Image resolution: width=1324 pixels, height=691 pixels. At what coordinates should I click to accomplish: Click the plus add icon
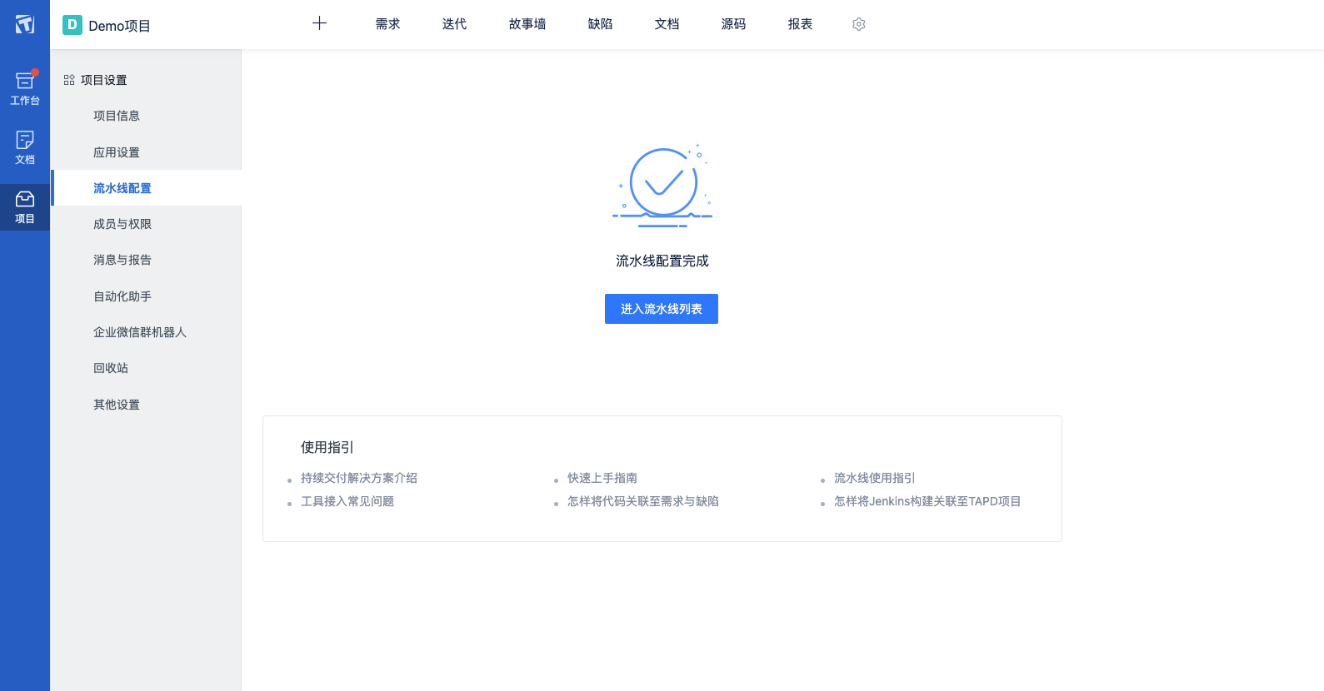319,23
